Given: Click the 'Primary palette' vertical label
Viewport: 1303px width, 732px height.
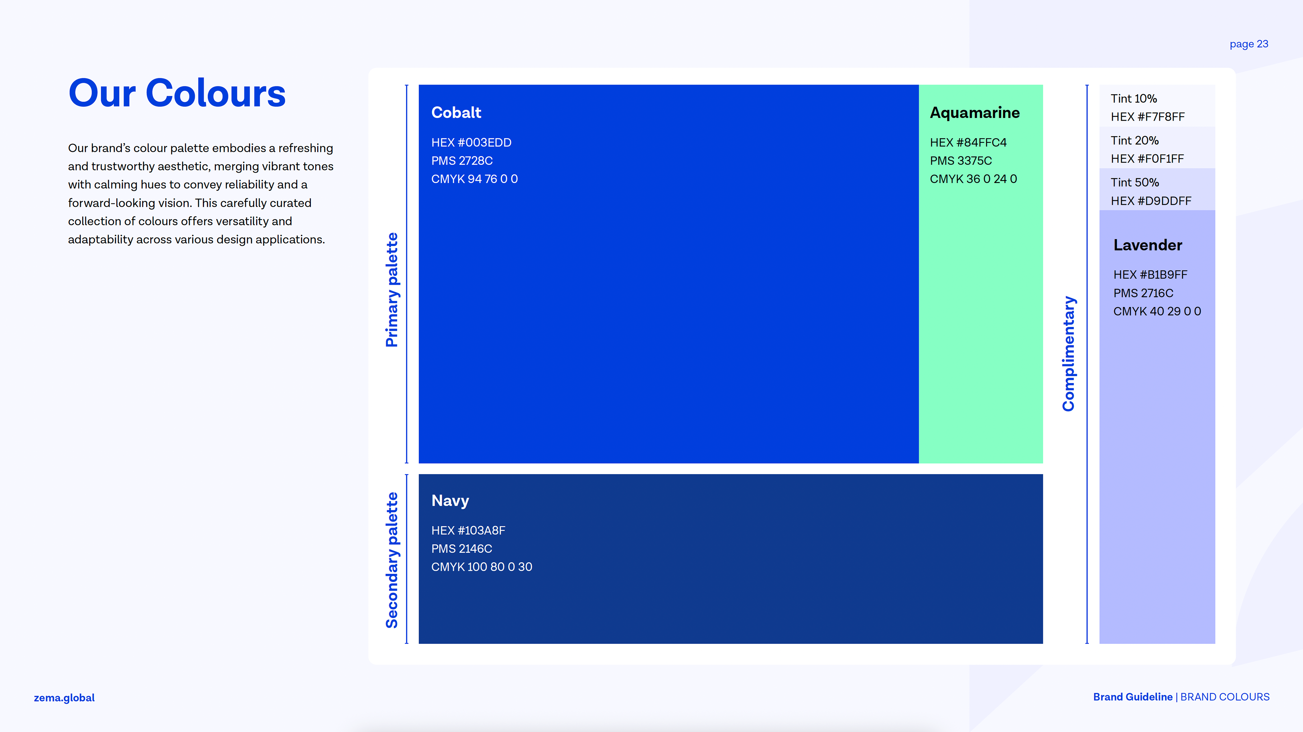Looking at the screenshot, I should [392, 290].
